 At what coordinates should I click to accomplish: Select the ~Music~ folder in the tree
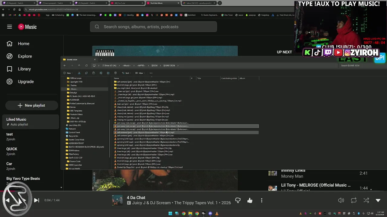point(85,89)
